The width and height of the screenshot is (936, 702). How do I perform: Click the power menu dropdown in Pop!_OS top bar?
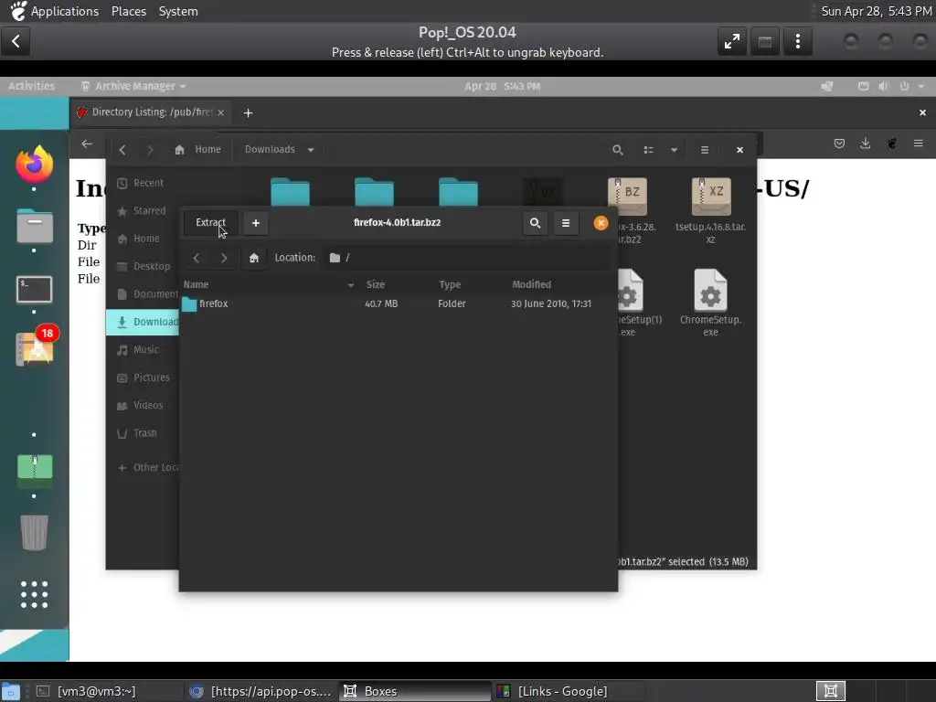913,86
